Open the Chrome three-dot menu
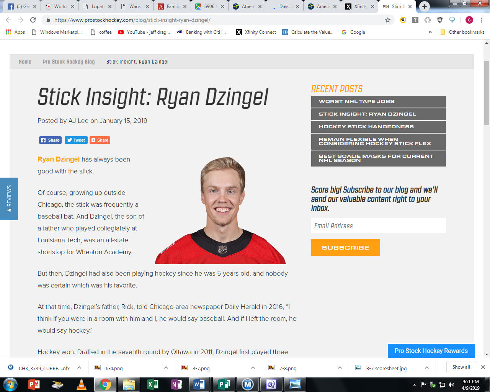This screenshot has width=490, height=392. point(482,20)
